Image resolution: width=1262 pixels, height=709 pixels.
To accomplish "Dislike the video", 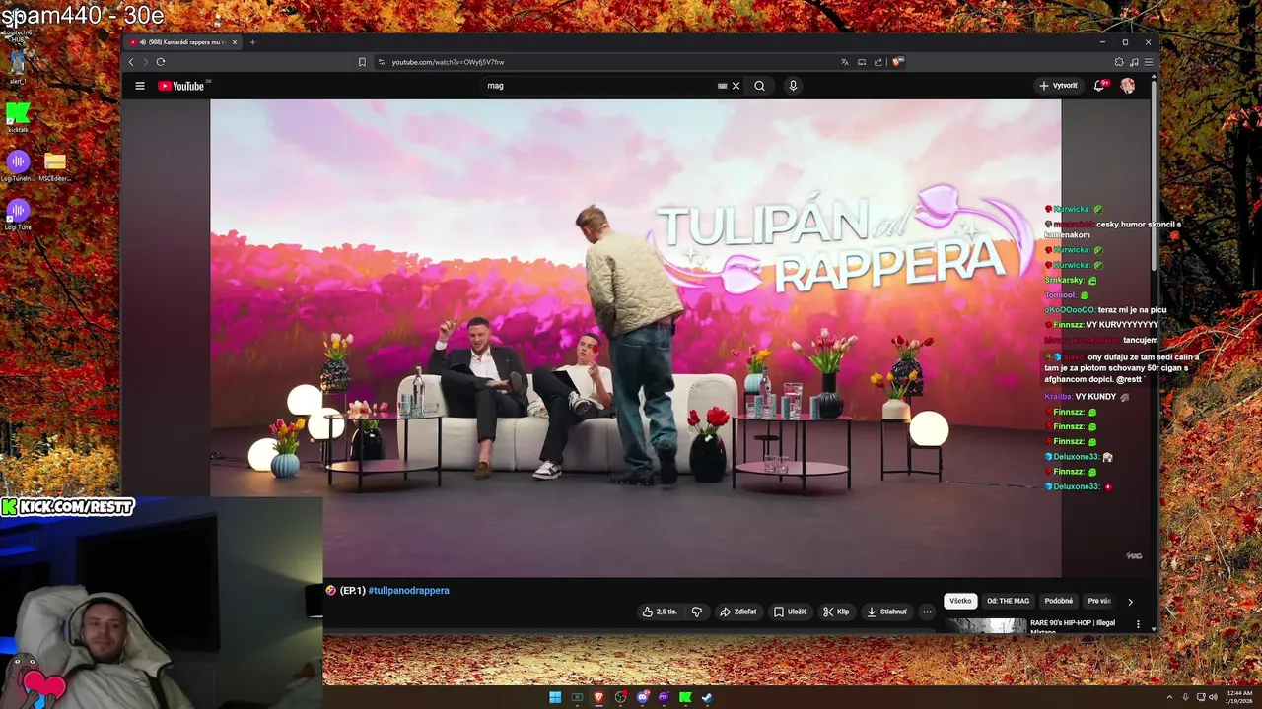I will point(697,612).
